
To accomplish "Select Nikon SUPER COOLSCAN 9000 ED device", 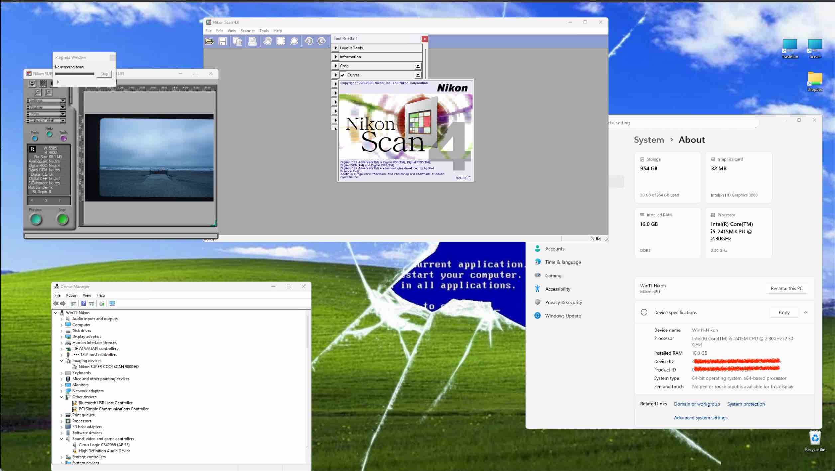I will (x=108, y=367).
